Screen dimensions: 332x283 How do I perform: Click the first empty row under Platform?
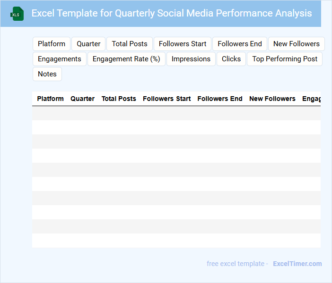50,113
